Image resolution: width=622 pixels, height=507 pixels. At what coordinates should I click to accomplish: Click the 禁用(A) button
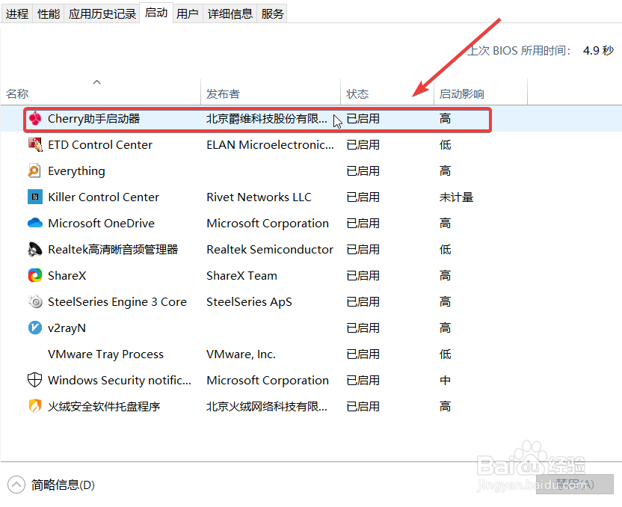(575, 485)
